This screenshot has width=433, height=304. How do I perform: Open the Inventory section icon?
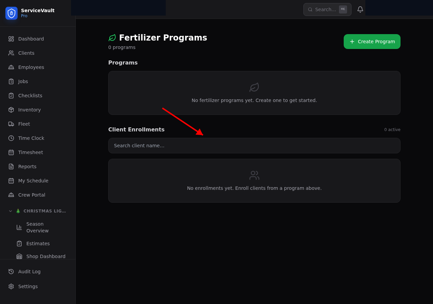click(11, 109)
